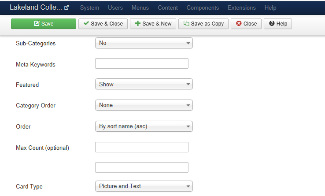Open the Content menu
This screenshot has height=196, width=325.
point(167,8)
